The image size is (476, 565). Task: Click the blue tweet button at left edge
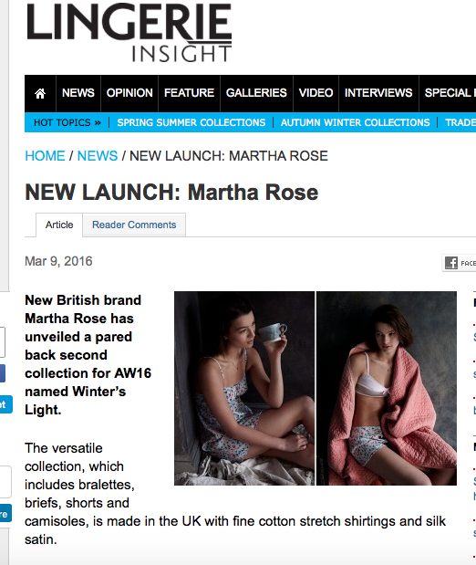tap(5, 404)
